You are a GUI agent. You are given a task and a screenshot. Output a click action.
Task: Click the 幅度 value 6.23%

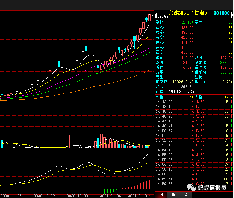tap(188, 67)
